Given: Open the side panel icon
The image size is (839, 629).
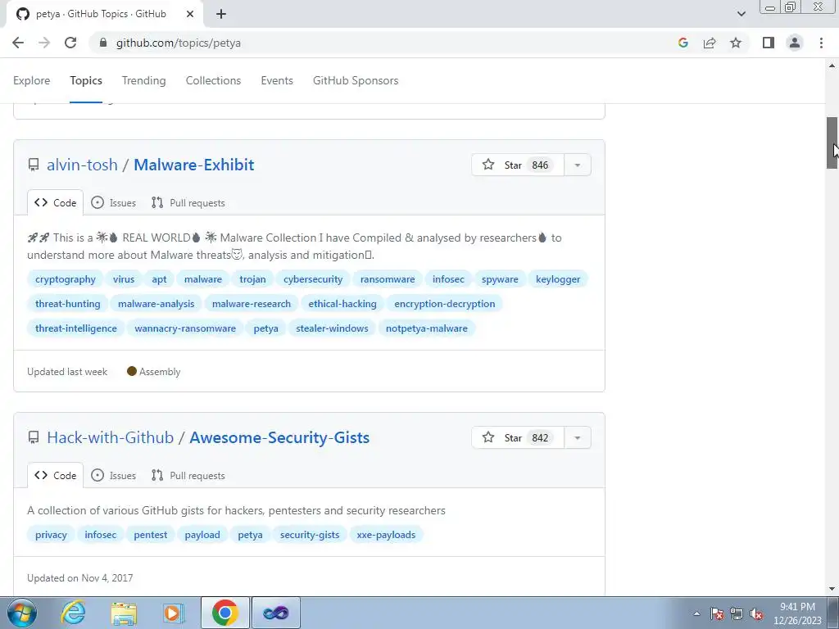Looking at the screenshot, I should point(769,43).
